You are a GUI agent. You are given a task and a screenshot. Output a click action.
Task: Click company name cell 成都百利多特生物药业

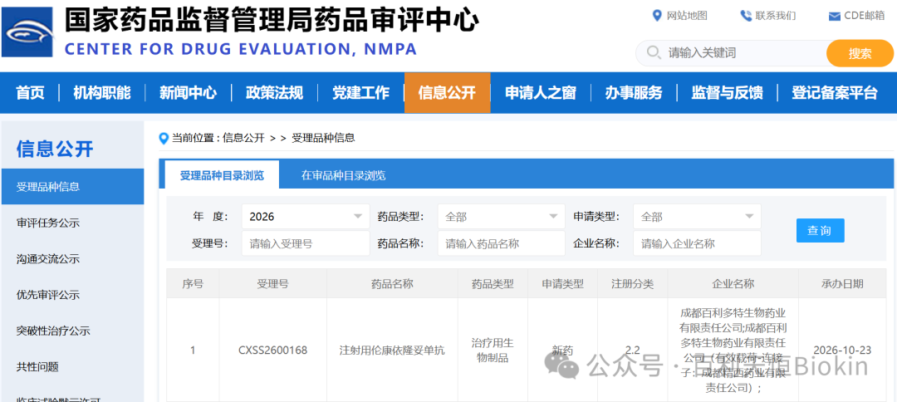pyautogui.click(x=733, y=350)
